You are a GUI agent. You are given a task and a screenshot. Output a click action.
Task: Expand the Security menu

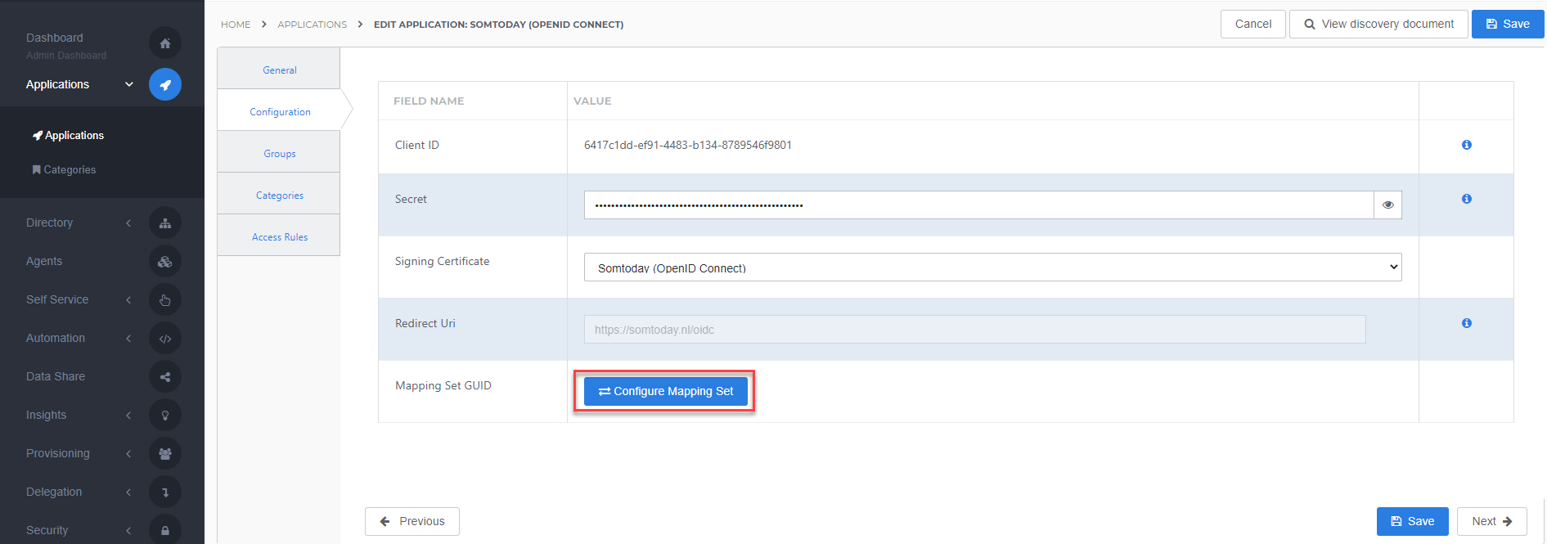point(128,531)
